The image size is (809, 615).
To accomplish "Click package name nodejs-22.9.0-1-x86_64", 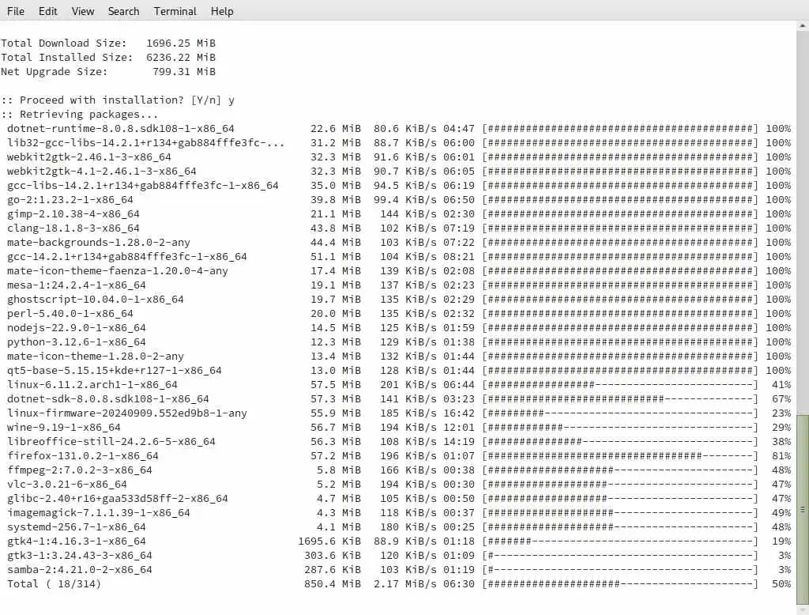I will (x=77, y=328).
